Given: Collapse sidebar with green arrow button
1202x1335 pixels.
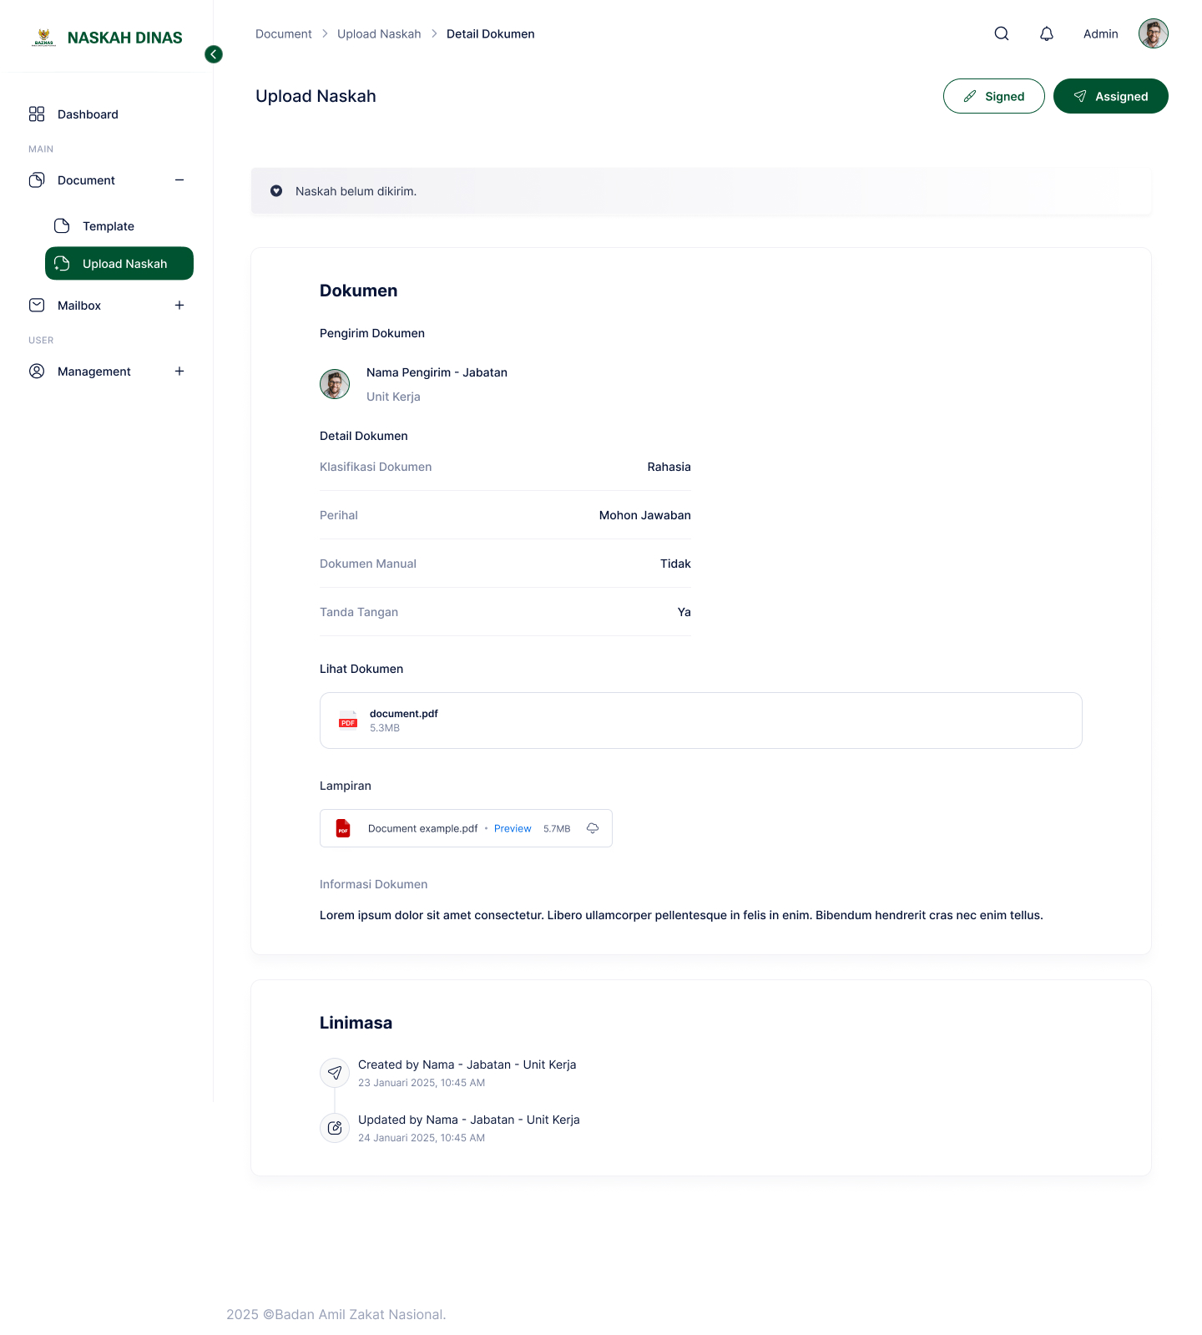Looking at the screenshot, I should click(x=214, y=54).
